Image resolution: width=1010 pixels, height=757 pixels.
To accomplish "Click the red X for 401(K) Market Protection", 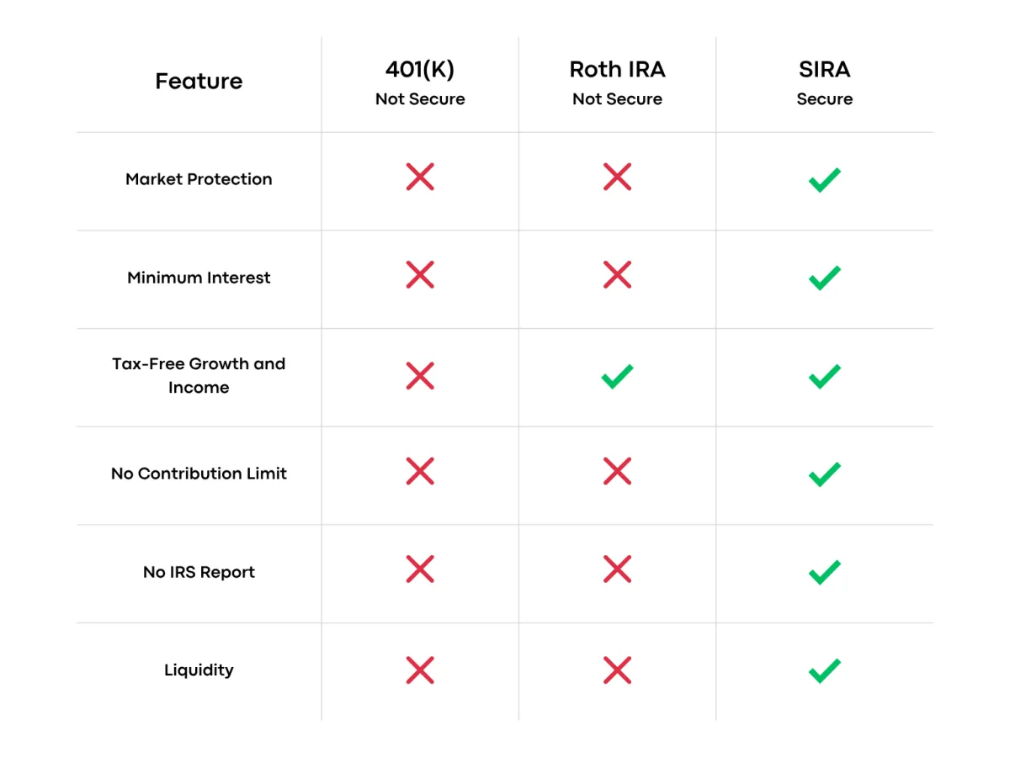I will pyautogui.click(x=420, y=177).
